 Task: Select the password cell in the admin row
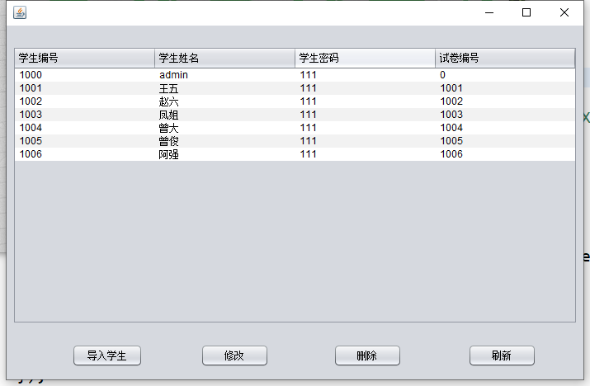coord(365,75)
